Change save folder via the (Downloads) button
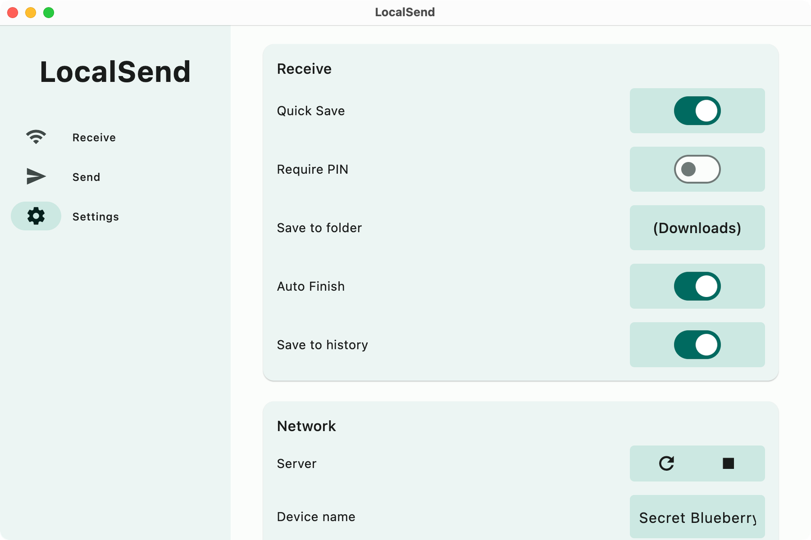The width and height of the screenshot is (811, 540). (697, 228)
